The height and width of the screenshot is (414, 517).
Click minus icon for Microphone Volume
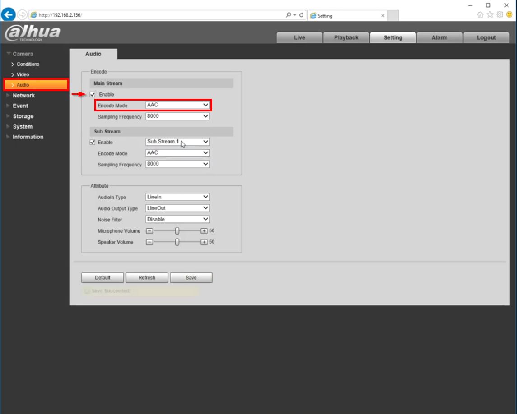pos(150,231)
